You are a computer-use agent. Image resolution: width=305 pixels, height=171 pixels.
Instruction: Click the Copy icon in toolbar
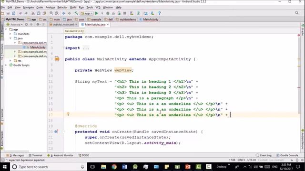(39, 13)
